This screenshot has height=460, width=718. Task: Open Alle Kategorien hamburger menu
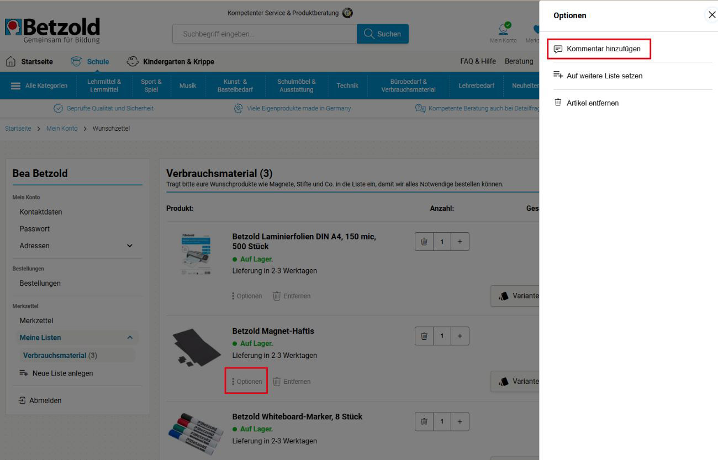pos(39,85)
